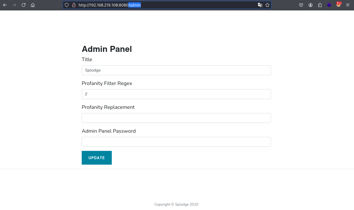The image size is (354, 210).
Task: Click the UPDATE button
Action: click(x=97, y=158)
